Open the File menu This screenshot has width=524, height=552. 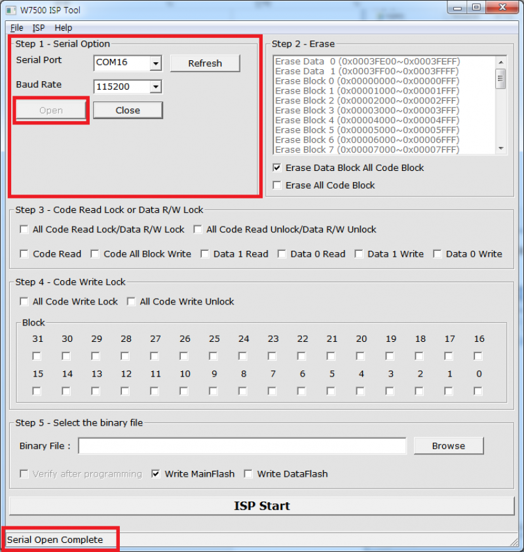click(x=17, y=28)
